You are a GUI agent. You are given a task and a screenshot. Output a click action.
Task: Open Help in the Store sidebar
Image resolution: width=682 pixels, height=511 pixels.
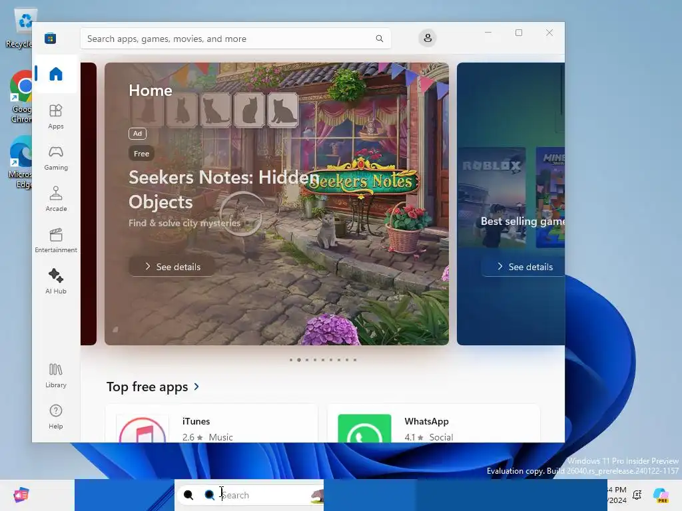(x=56, y=417)
